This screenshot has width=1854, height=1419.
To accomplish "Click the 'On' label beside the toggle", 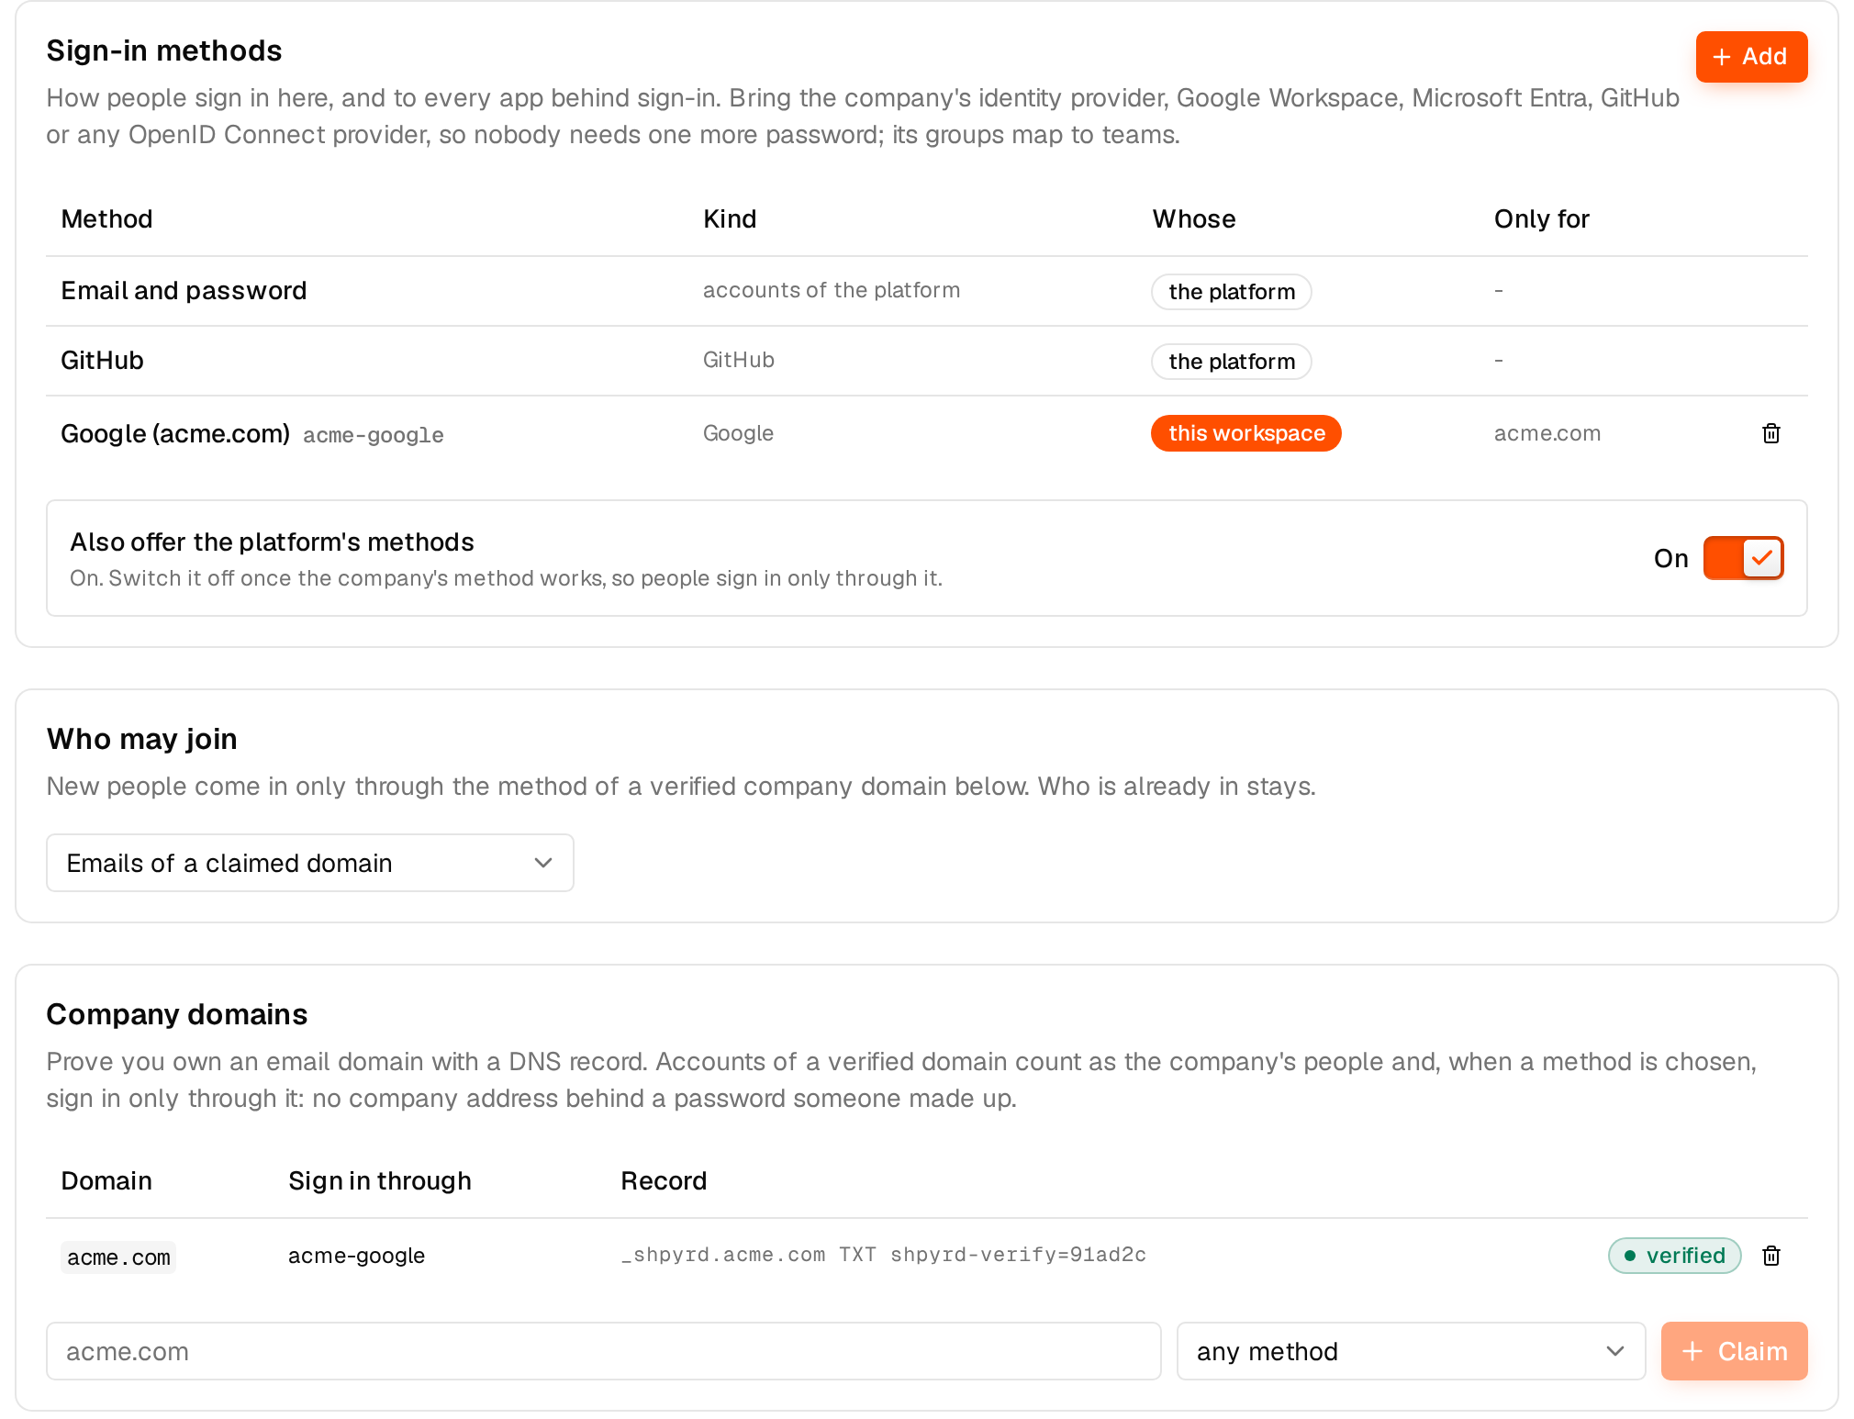I will click(x=1671, y=558).
